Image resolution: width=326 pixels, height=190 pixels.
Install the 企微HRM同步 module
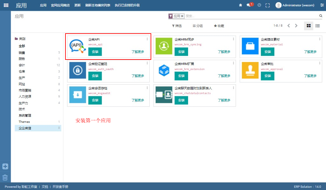pos(181,52)
